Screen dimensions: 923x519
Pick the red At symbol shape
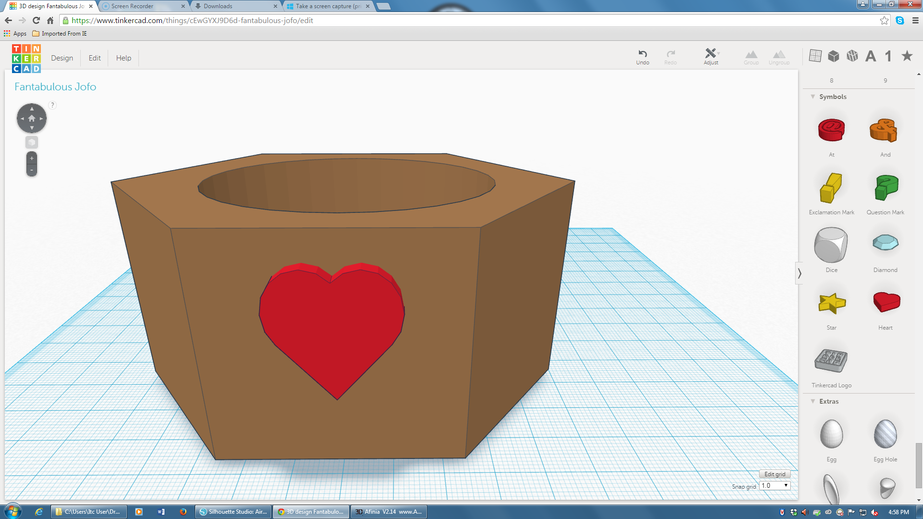pyautogui.click(x=831, y=130)
